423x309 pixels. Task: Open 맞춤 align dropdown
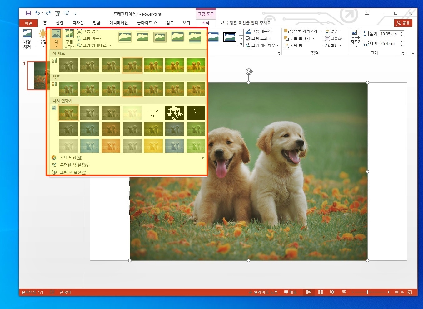[333, 31]
